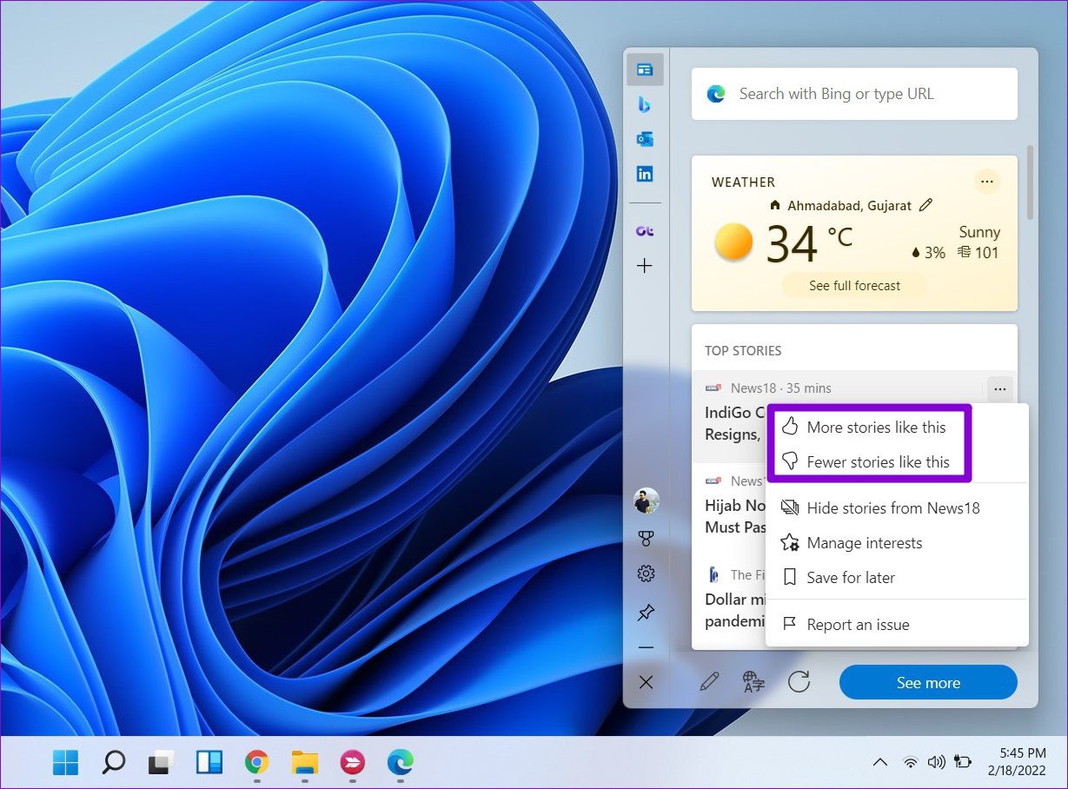Open taskbar Search magnifier

[x=113, y=762]
